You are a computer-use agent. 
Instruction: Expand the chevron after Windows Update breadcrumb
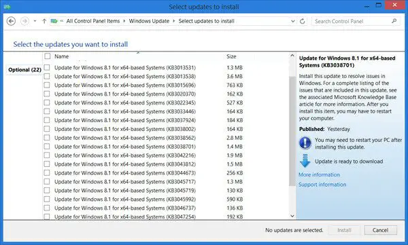[174, 21]
